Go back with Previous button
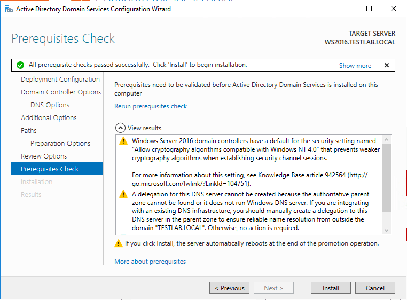 tap(229, 288)
